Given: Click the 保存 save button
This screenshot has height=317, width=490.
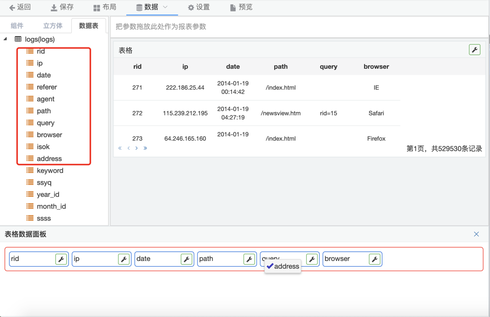Looking at the screenshot, I should click(x=62, y=7).
